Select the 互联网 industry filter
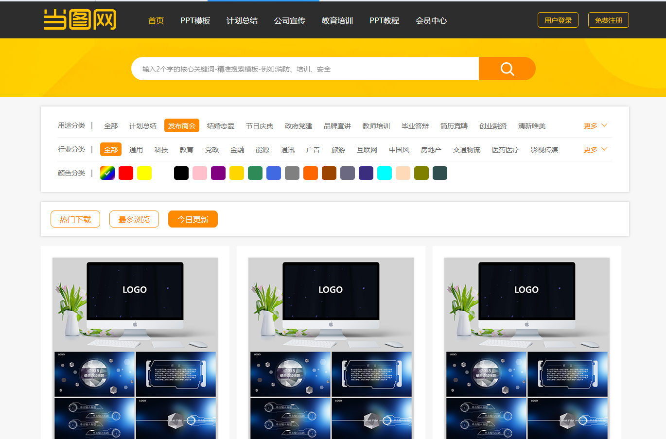 (367, 150)
